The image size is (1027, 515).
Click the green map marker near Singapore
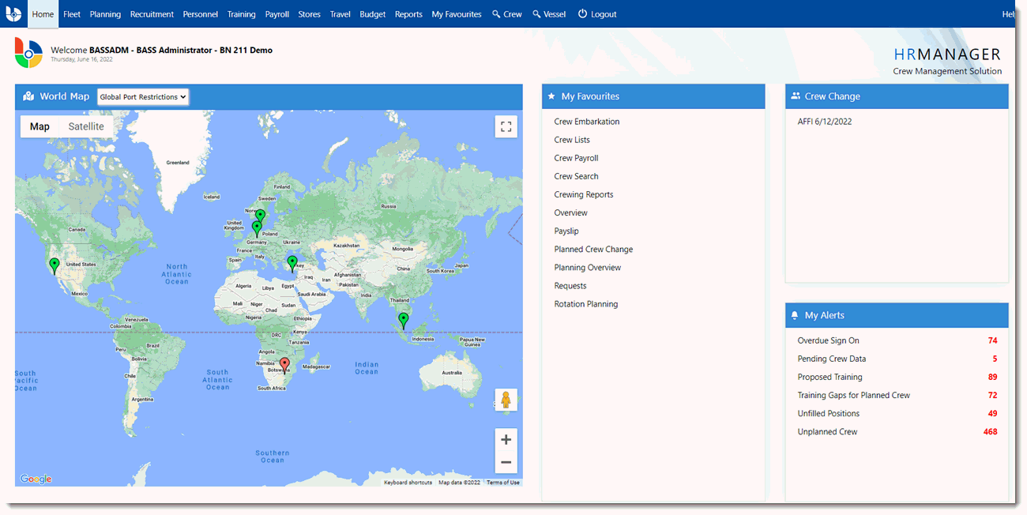pos(404,319)
